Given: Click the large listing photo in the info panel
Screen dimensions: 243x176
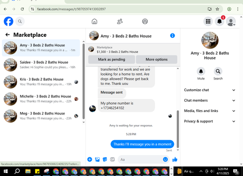Looking at the screenshot, I should point(210,40).
